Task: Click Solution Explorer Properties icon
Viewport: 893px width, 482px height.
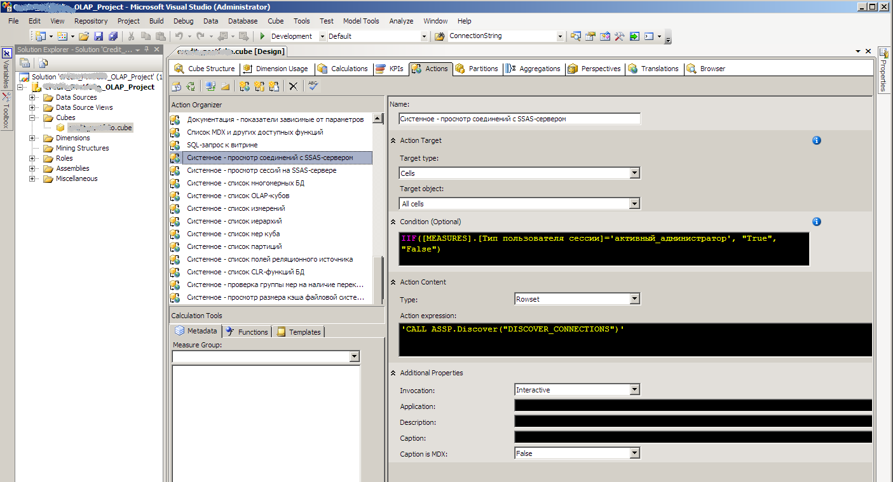Action: pyautogui.click(x=25, y=62)
